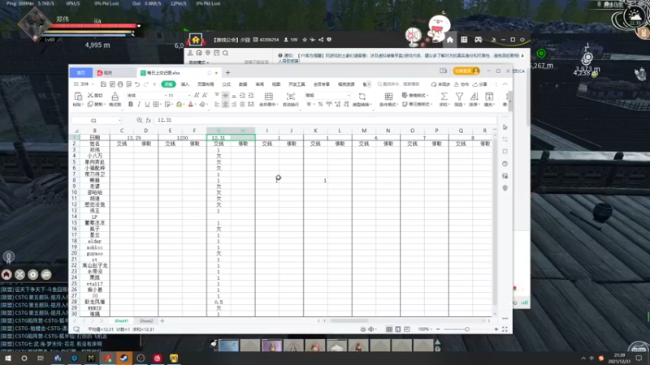Click the Copy (复制) icon
The height and width of the screenshot is (365, 650).
(90, 105)
